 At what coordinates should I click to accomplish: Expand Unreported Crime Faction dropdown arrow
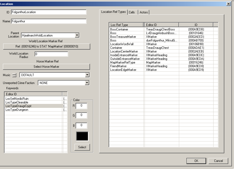[87, 83]
